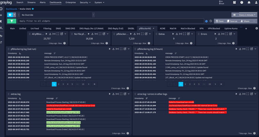The image size is (259, 137).
Task: Click the Save as button
Action: [x=232, y=21]
